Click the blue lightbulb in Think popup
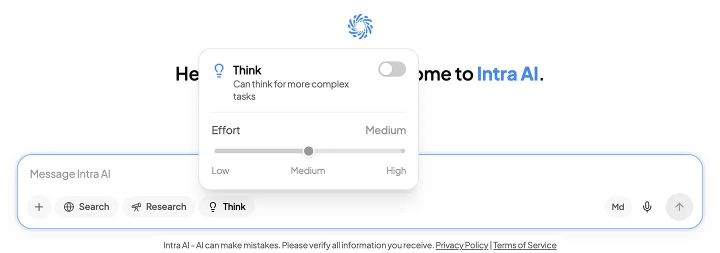 218,70
